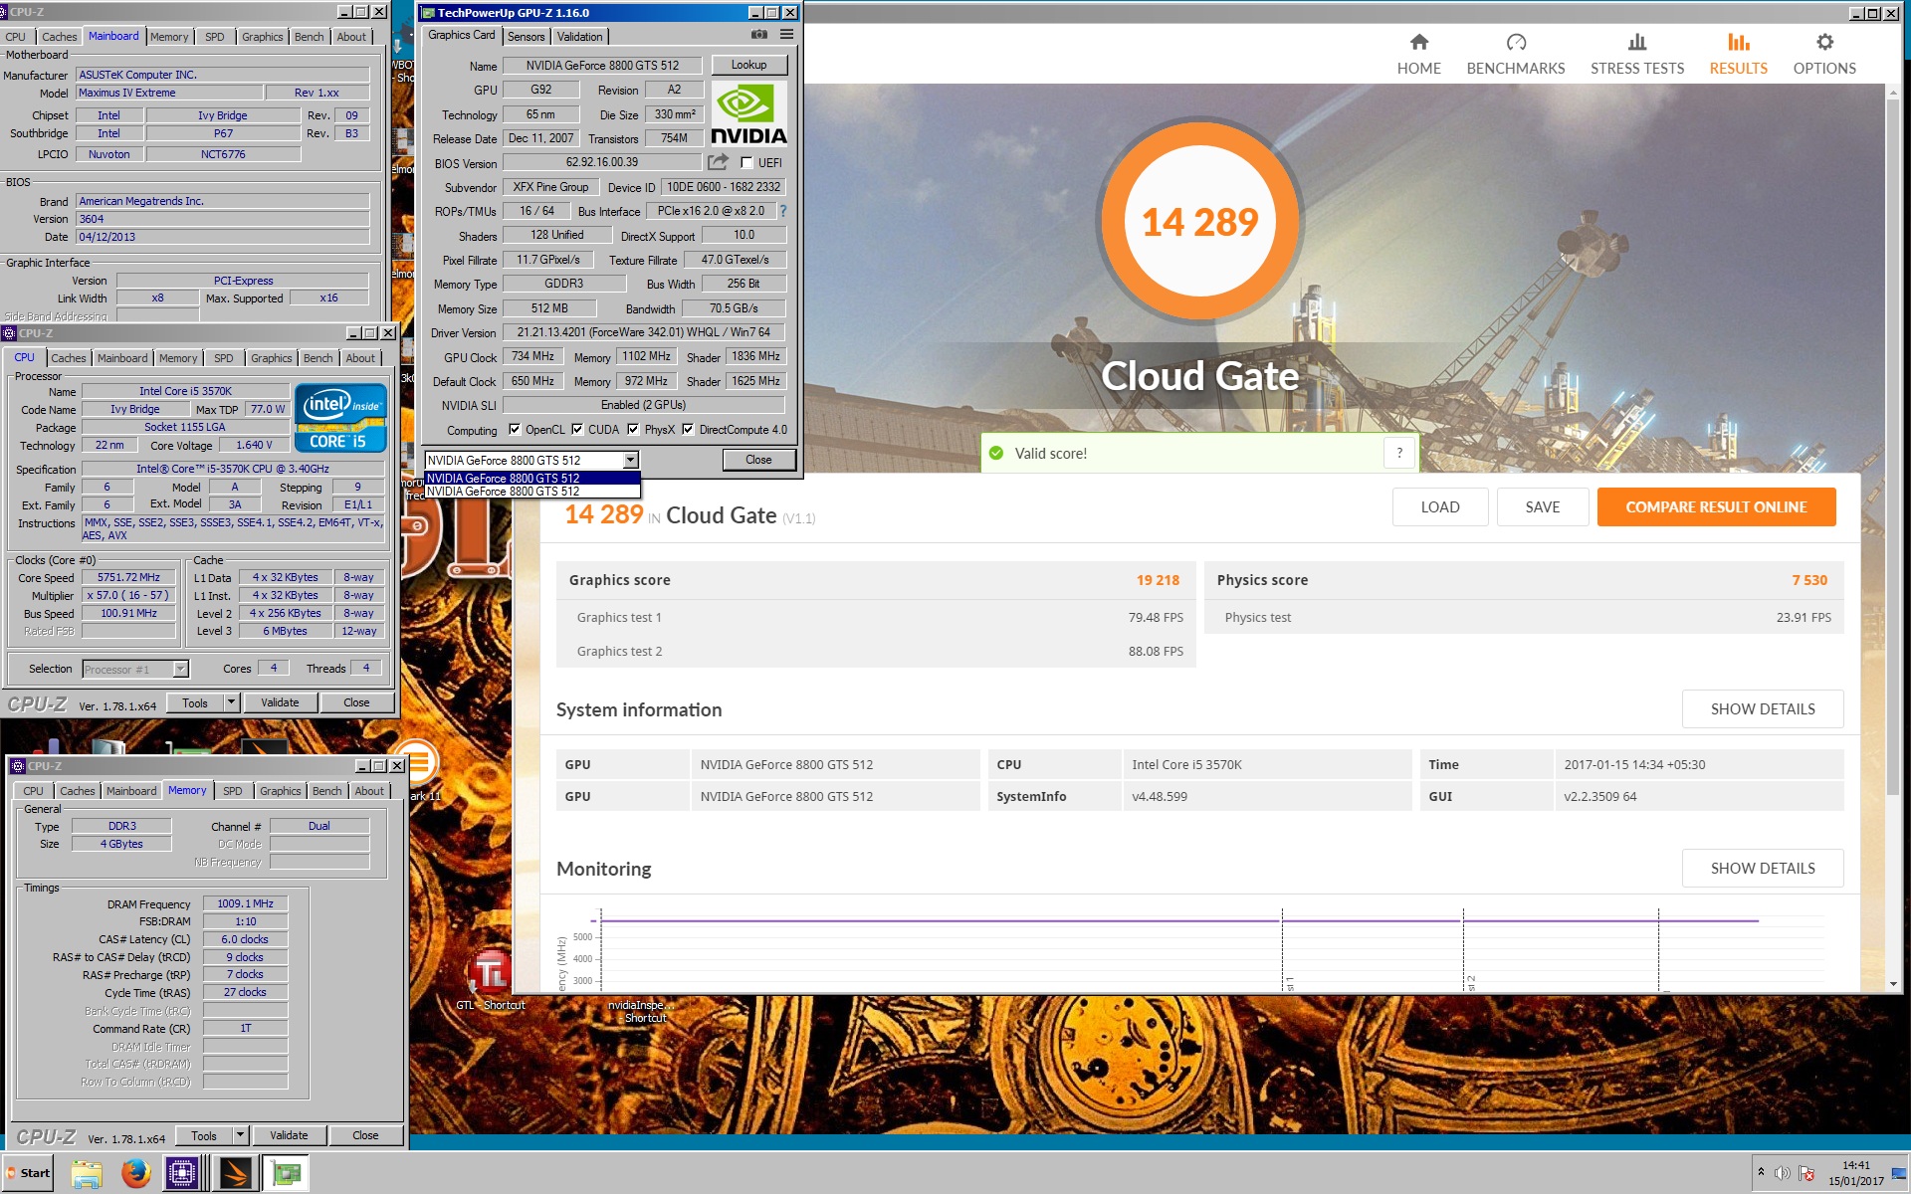Switch to CPU-Z via its taskbar icon
Viewport: 1911px width, 1194px height.
coord(183,1173)
